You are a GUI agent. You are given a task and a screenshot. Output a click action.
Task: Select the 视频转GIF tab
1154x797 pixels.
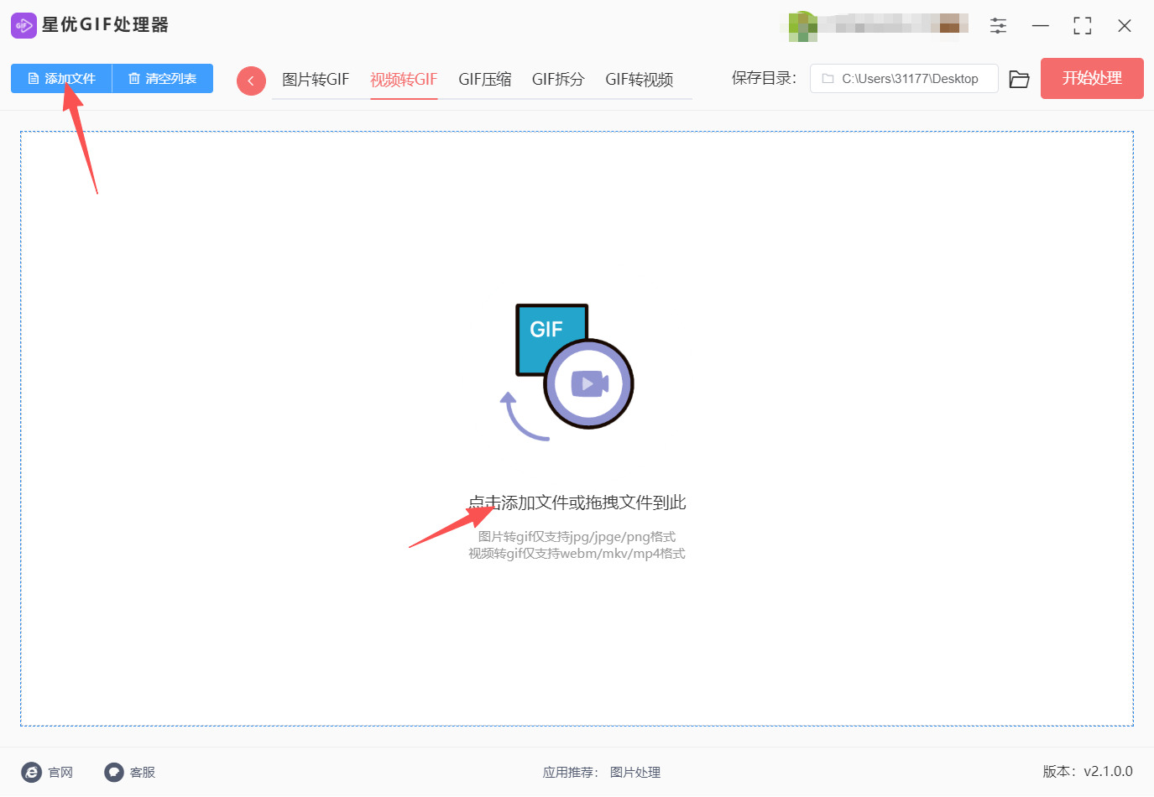404,80
